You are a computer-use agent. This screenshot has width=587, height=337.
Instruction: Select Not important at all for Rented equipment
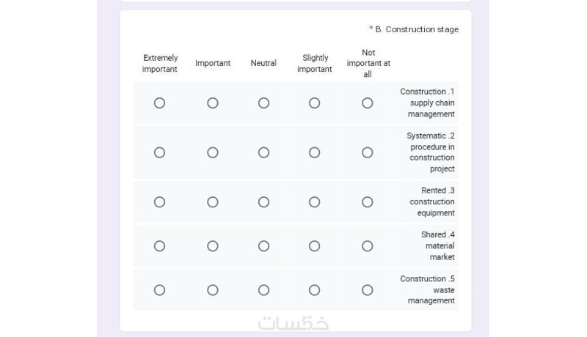[x=368, y=202]
